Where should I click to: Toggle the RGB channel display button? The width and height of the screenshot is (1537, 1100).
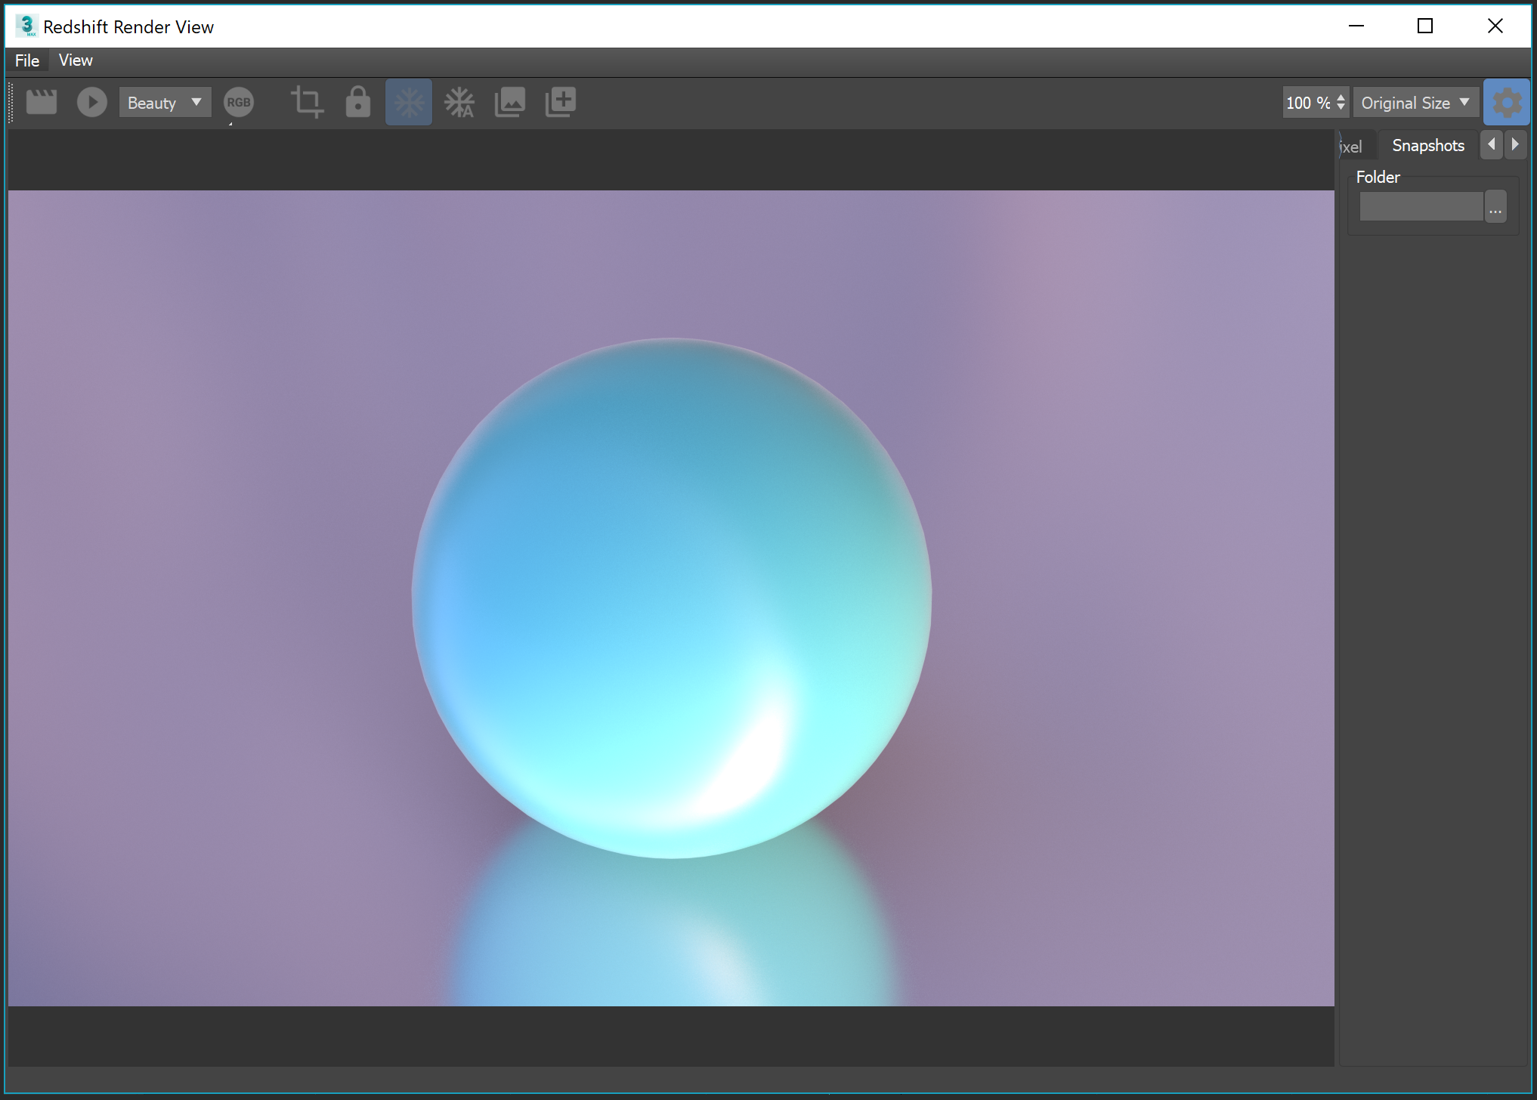[x=239, y=102]
